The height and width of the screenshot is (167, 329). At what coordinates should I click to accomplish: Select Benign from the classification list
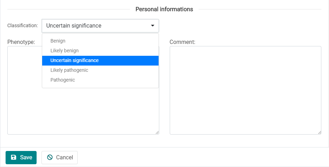(58, 41)
